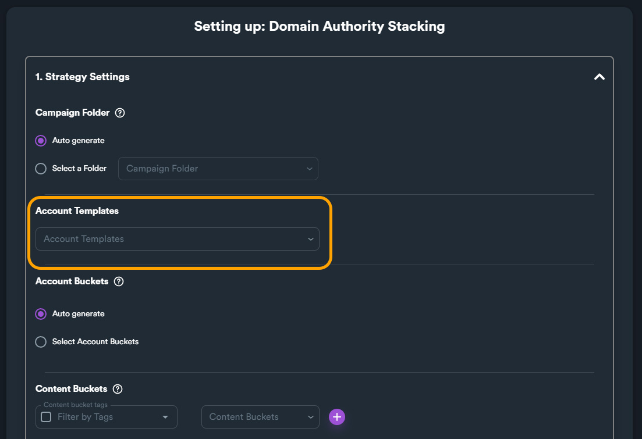
Task: Click the Account Templates section label
Action: (77, 211)
